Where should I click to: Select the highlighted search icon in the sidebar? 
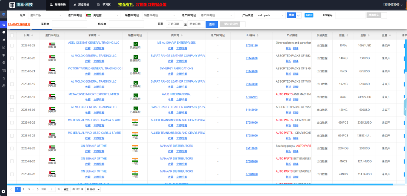tap(3, 24)
